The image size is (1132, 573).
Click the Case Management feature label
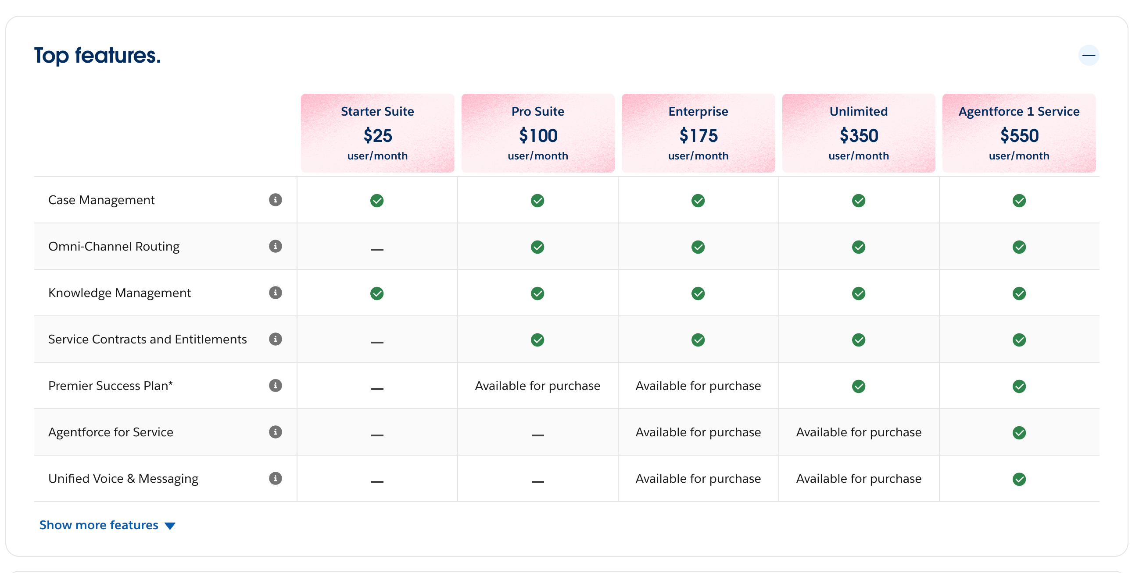101,201
